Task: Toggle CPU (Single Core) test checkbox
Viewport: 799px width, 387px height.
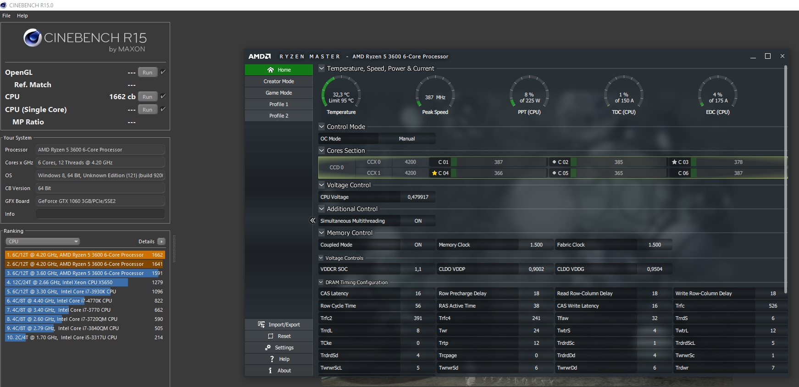Action: coord(163,109)
